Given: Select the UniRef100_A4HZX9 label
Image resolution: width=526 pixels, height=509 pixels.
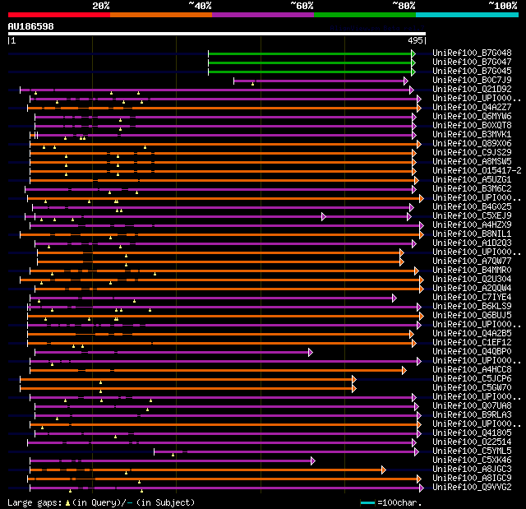Looking at the screenshot, I should (x=472, y=225).
